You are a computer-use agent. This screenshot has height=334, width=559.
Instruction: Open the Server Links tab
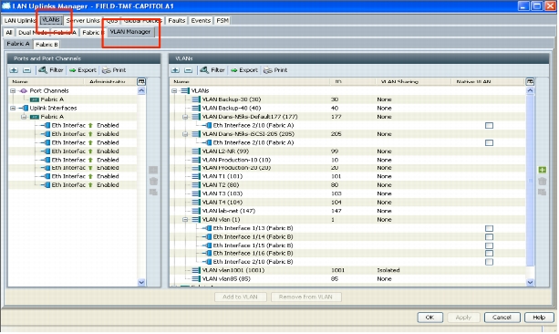click(x=83, y=21)
